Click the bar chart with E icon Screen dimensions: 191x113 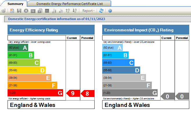[x=61, y=11]
